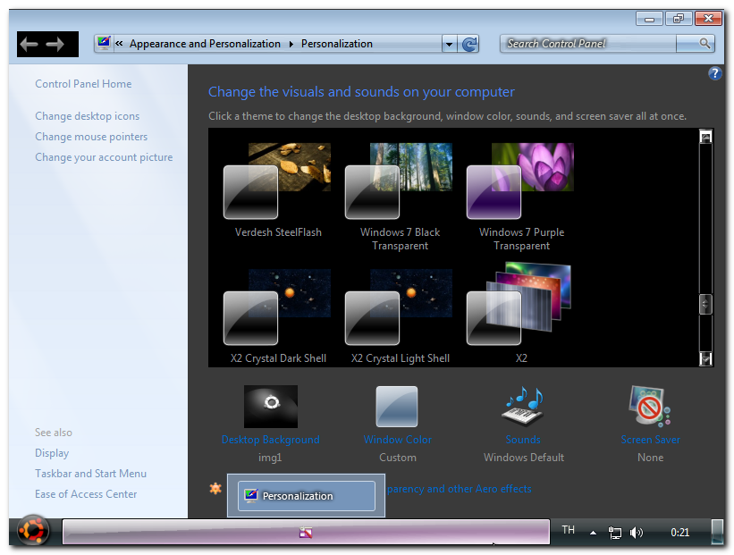Open the blue Help question-mark icon
The image size is (734, 555).
tap(714, 73)
